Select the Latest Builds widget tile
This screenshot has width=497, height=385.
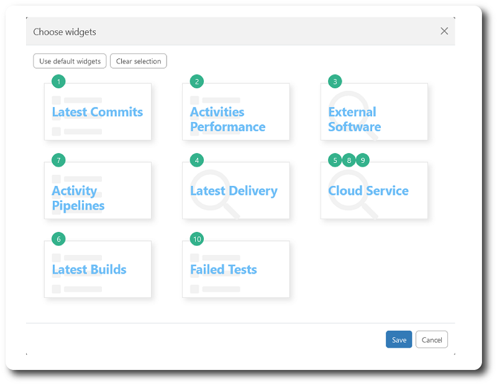click(x=98, y=269)
